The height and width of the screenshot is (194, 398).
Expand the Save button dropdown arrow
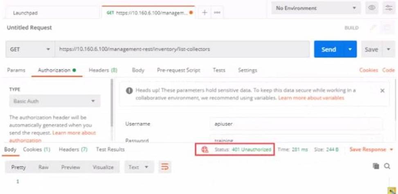pos(389,49)
